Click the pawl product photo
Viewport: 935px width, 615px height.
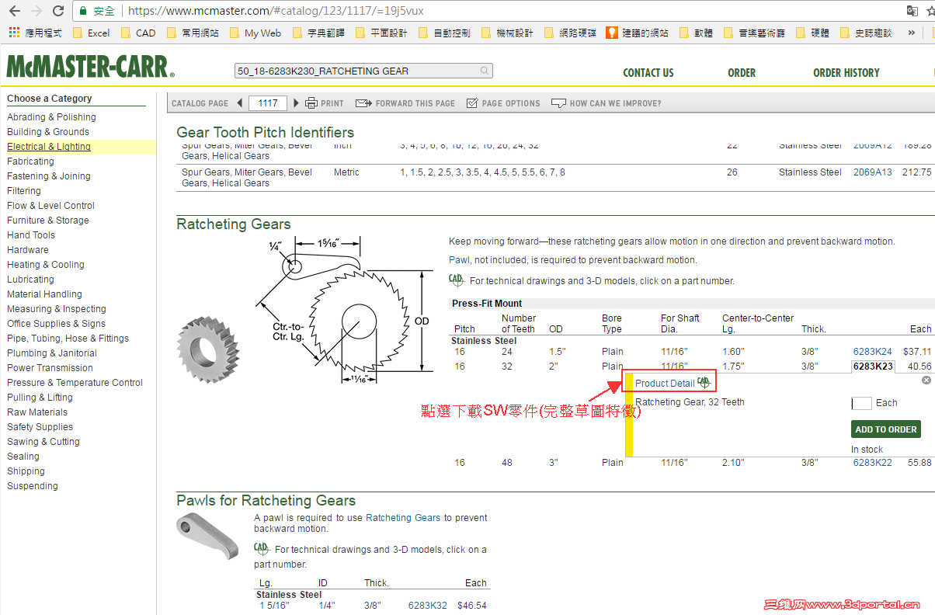pyautogui.click(x=207, y=535)
